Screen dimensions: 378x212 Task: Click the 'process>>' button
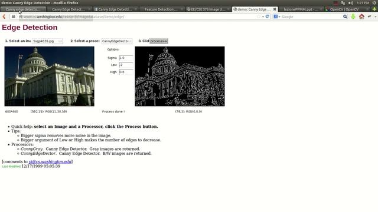point(159,41)
